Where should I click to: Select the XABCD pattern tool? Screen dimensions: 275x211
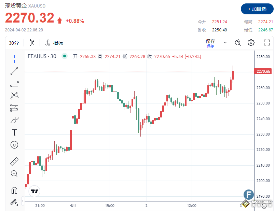click(x=14, y=95)
